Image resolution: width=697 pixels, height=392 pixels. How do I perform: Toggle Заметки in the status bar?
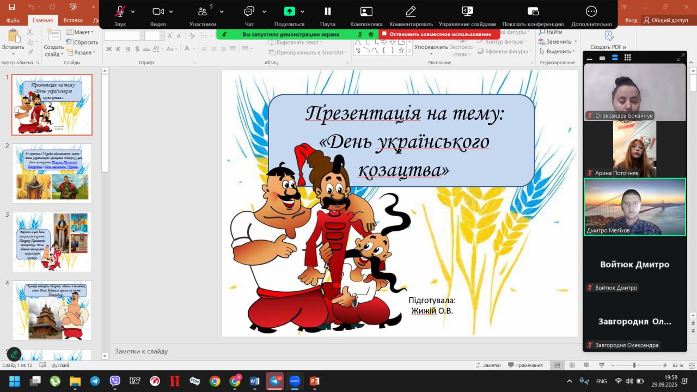488,365
